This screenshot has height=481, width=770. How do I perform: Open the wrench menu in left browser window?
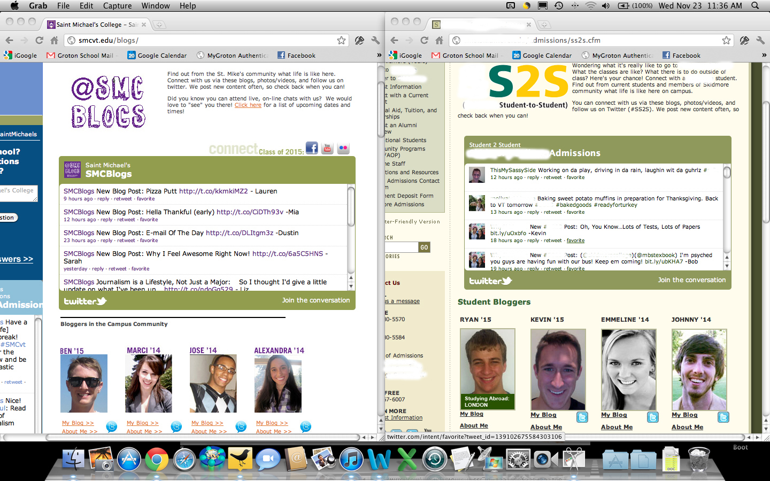[375, 41]
